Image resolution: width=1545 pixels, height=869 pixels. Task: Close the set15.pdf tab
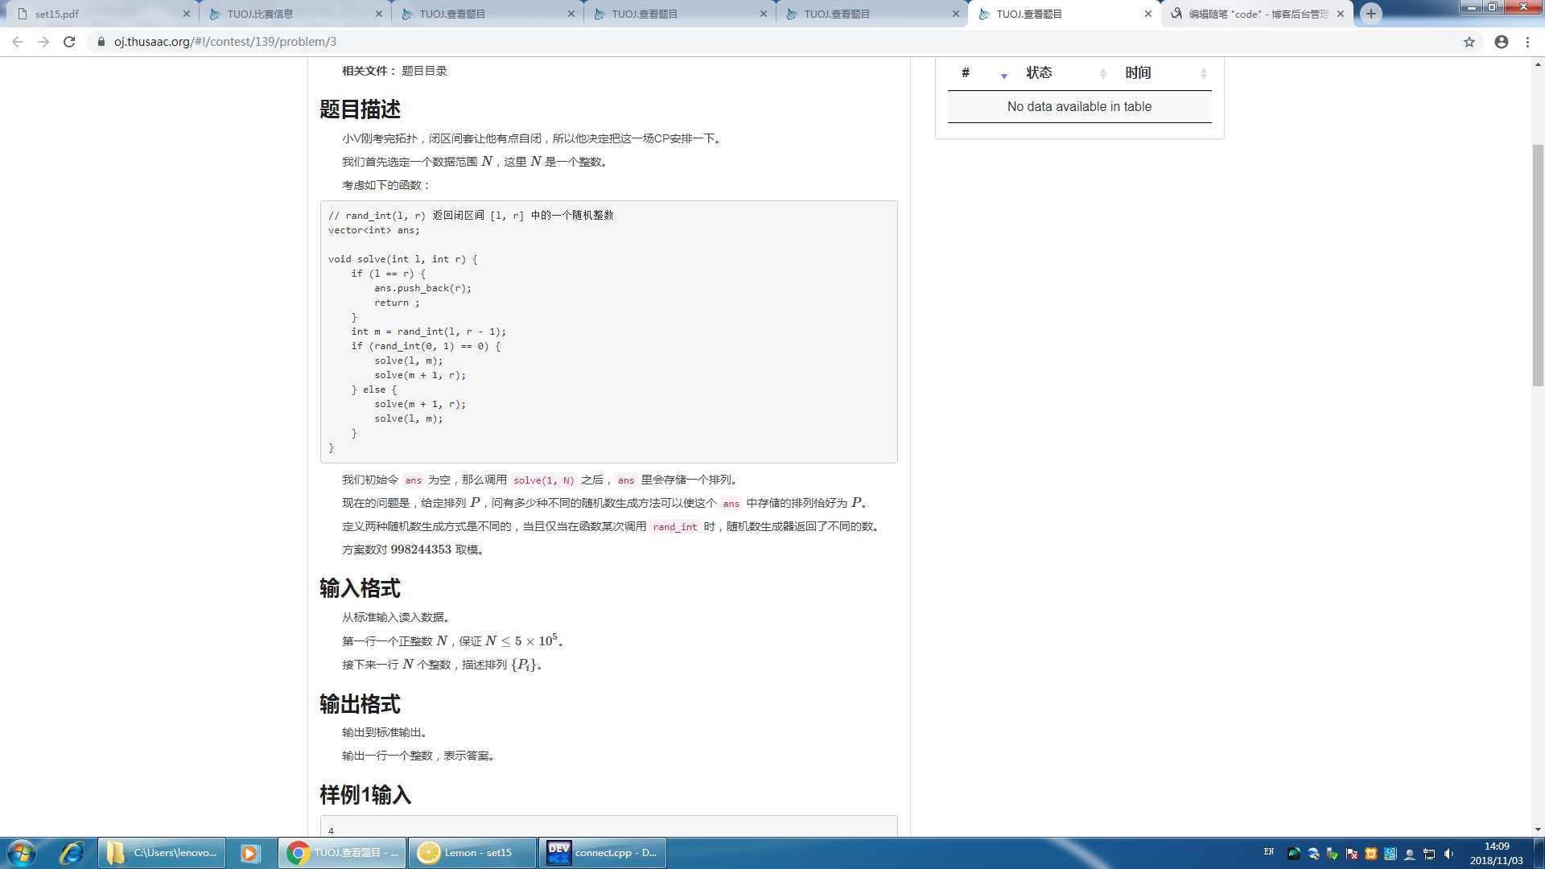tap(186, 14)
